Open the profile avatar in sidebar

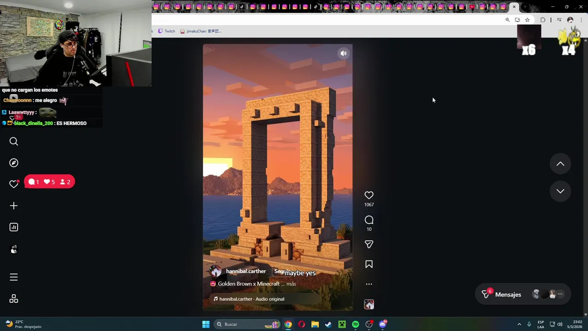[x=14, y=249]
